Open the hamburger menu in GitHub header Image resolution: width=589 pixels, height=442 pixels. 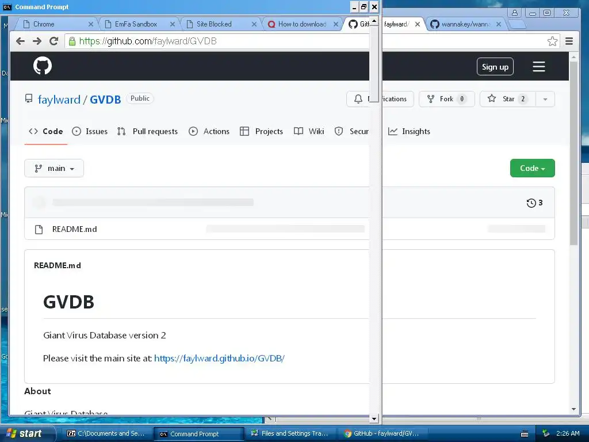538,67
